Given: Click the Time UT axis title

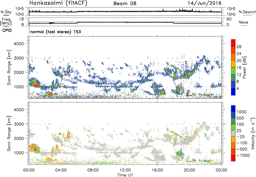Looking at the screenshot, I should pos(125,175).
